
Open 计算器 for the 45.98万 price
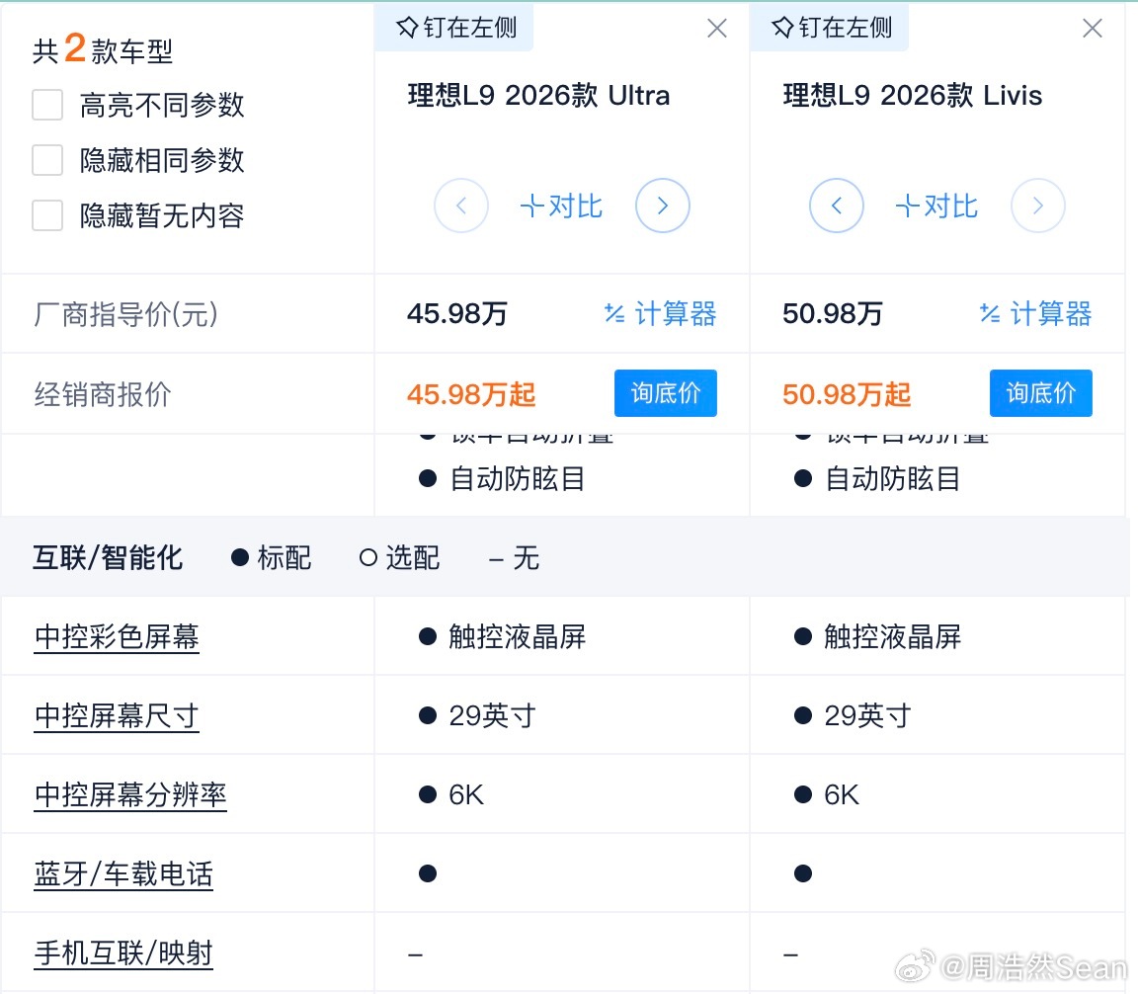pyautogui.click(x=661, y=313)
